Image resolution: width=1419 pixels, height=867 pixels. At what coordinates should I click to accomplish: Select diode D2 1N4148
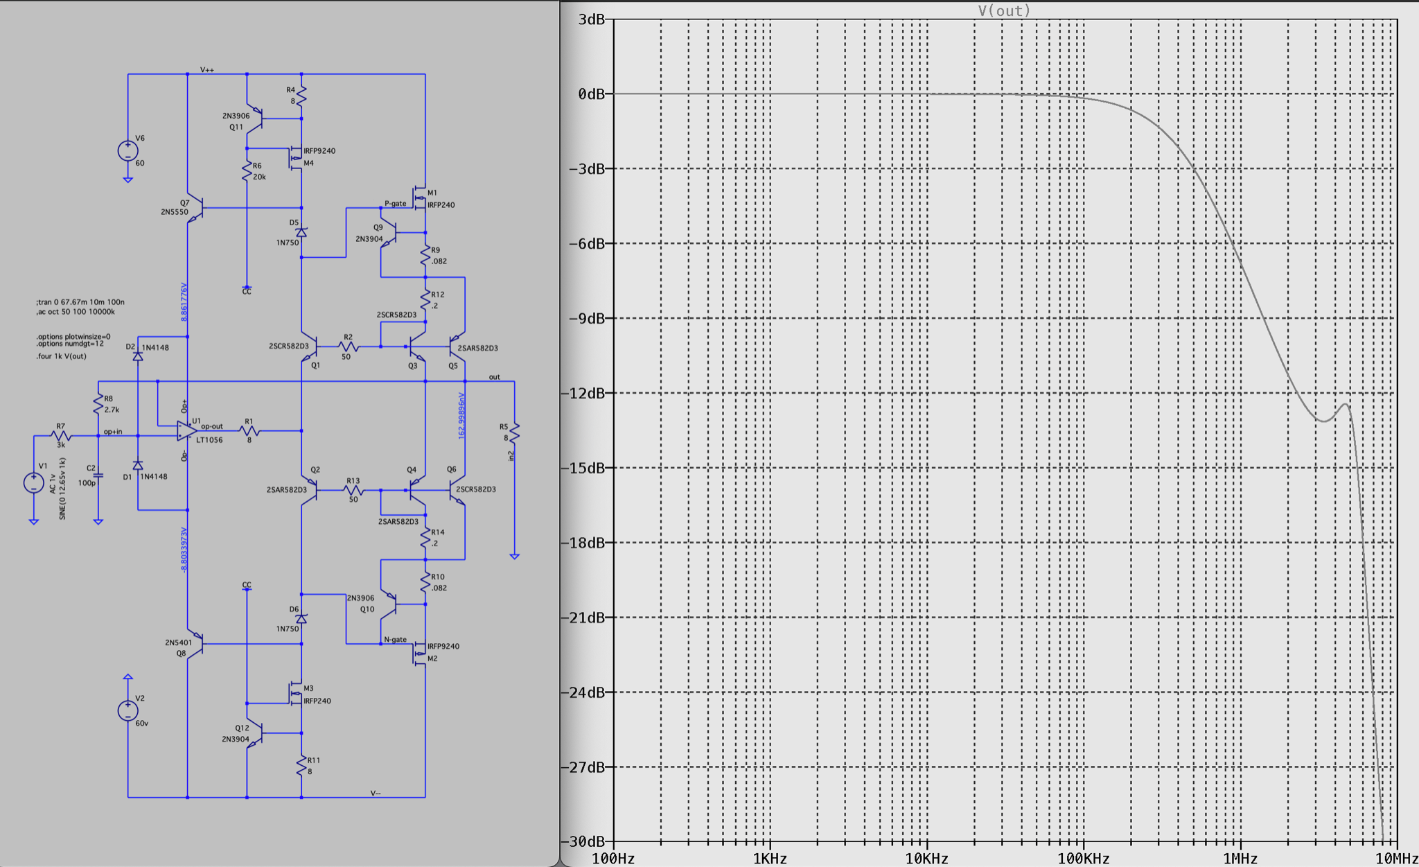click(x=138, y=356)
